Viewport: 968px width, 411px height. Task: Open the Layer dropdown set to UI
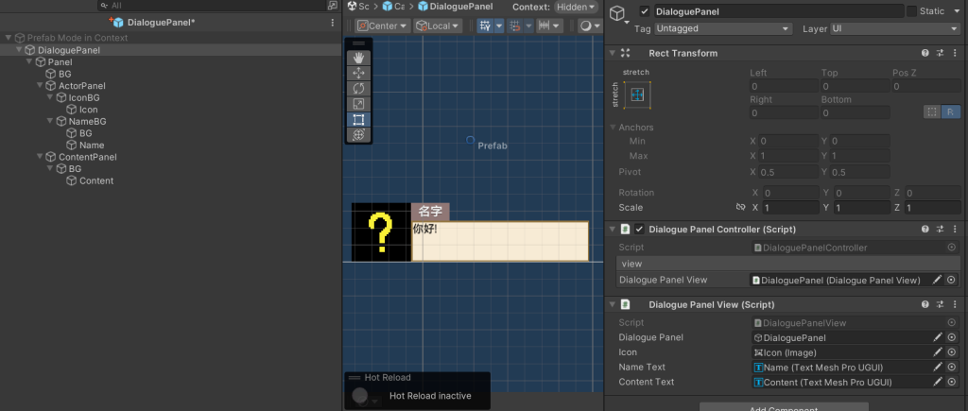point(894,28)
